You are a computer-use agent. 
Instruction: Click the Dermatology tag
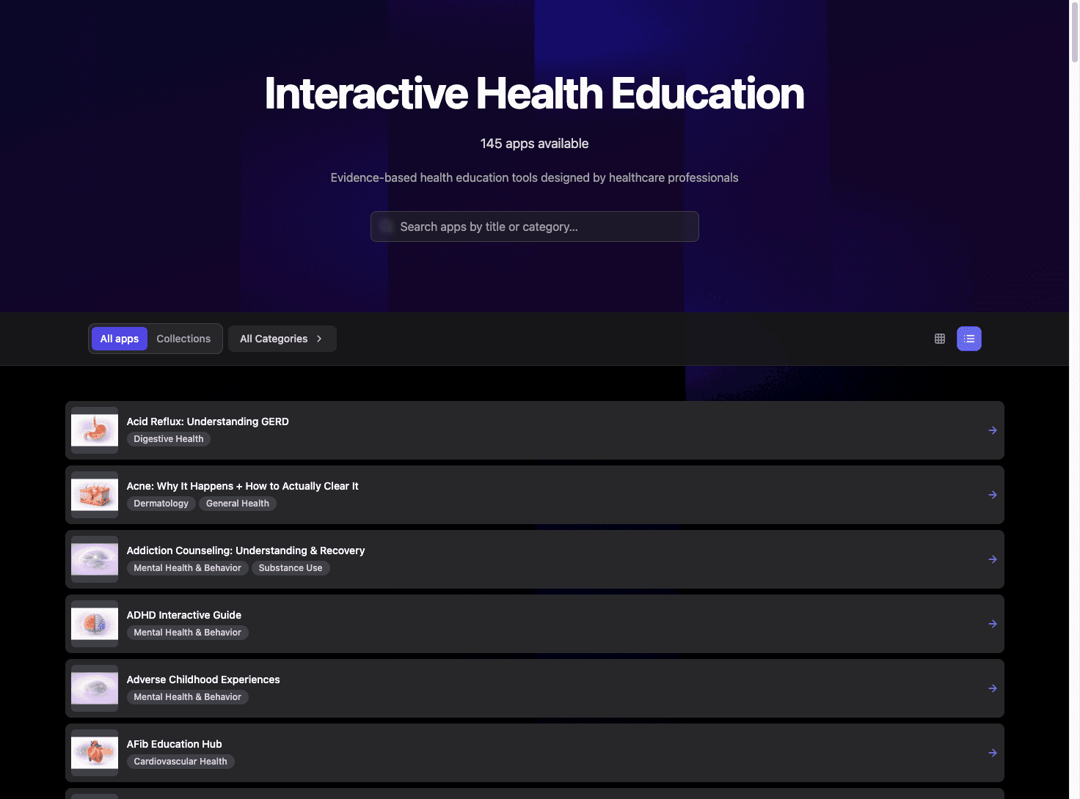point(161,504)
